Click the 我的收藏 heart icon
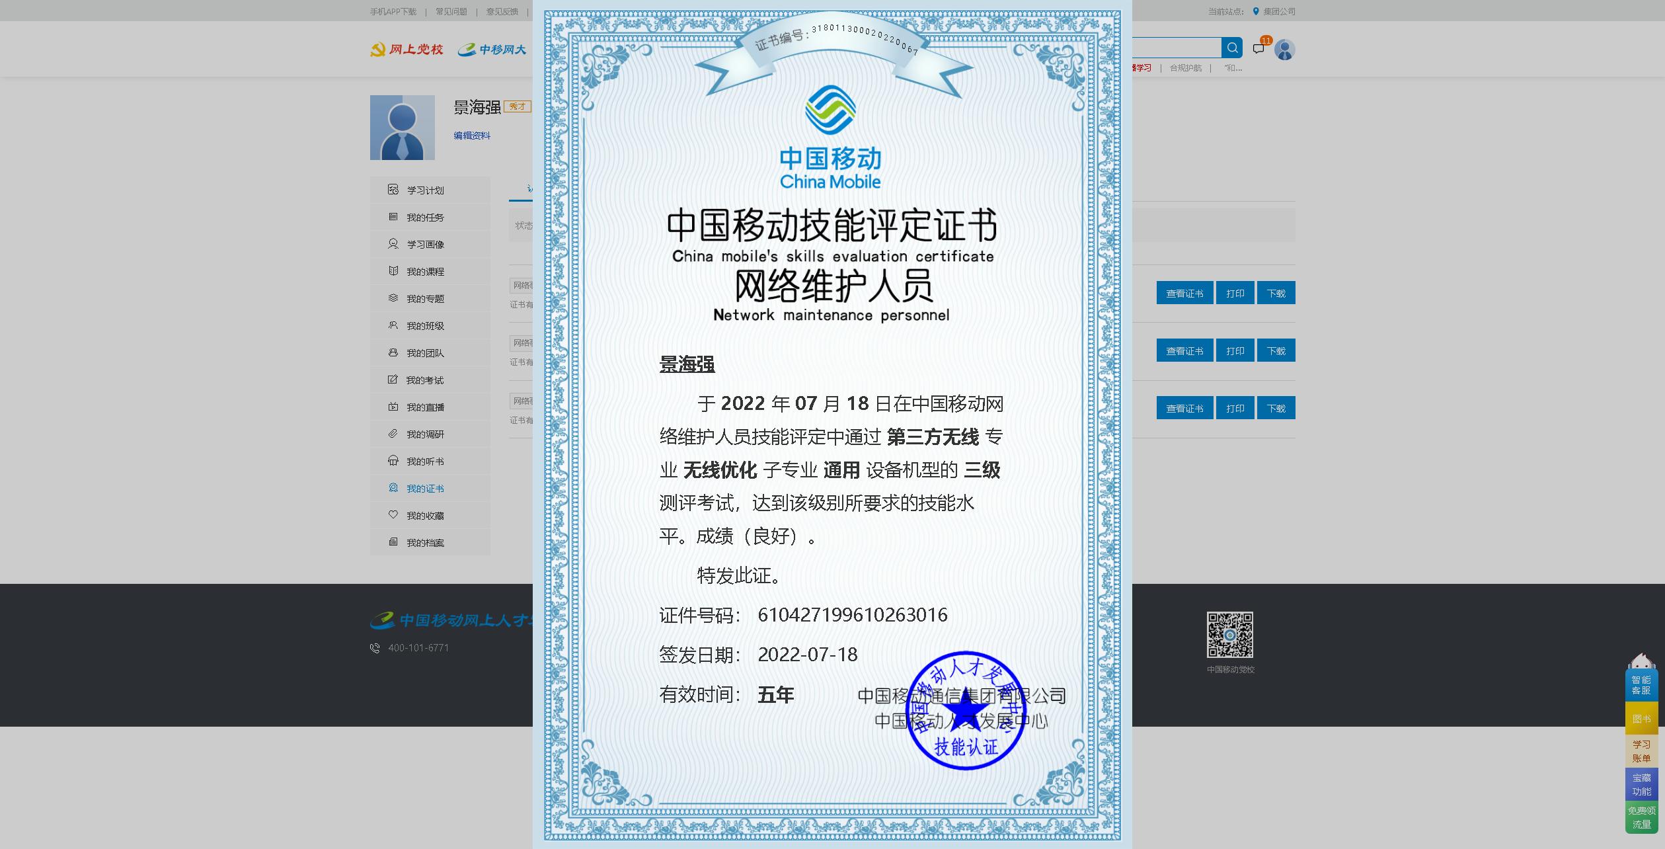This screenshot has height=849, width=1665. tap(393, 515)
